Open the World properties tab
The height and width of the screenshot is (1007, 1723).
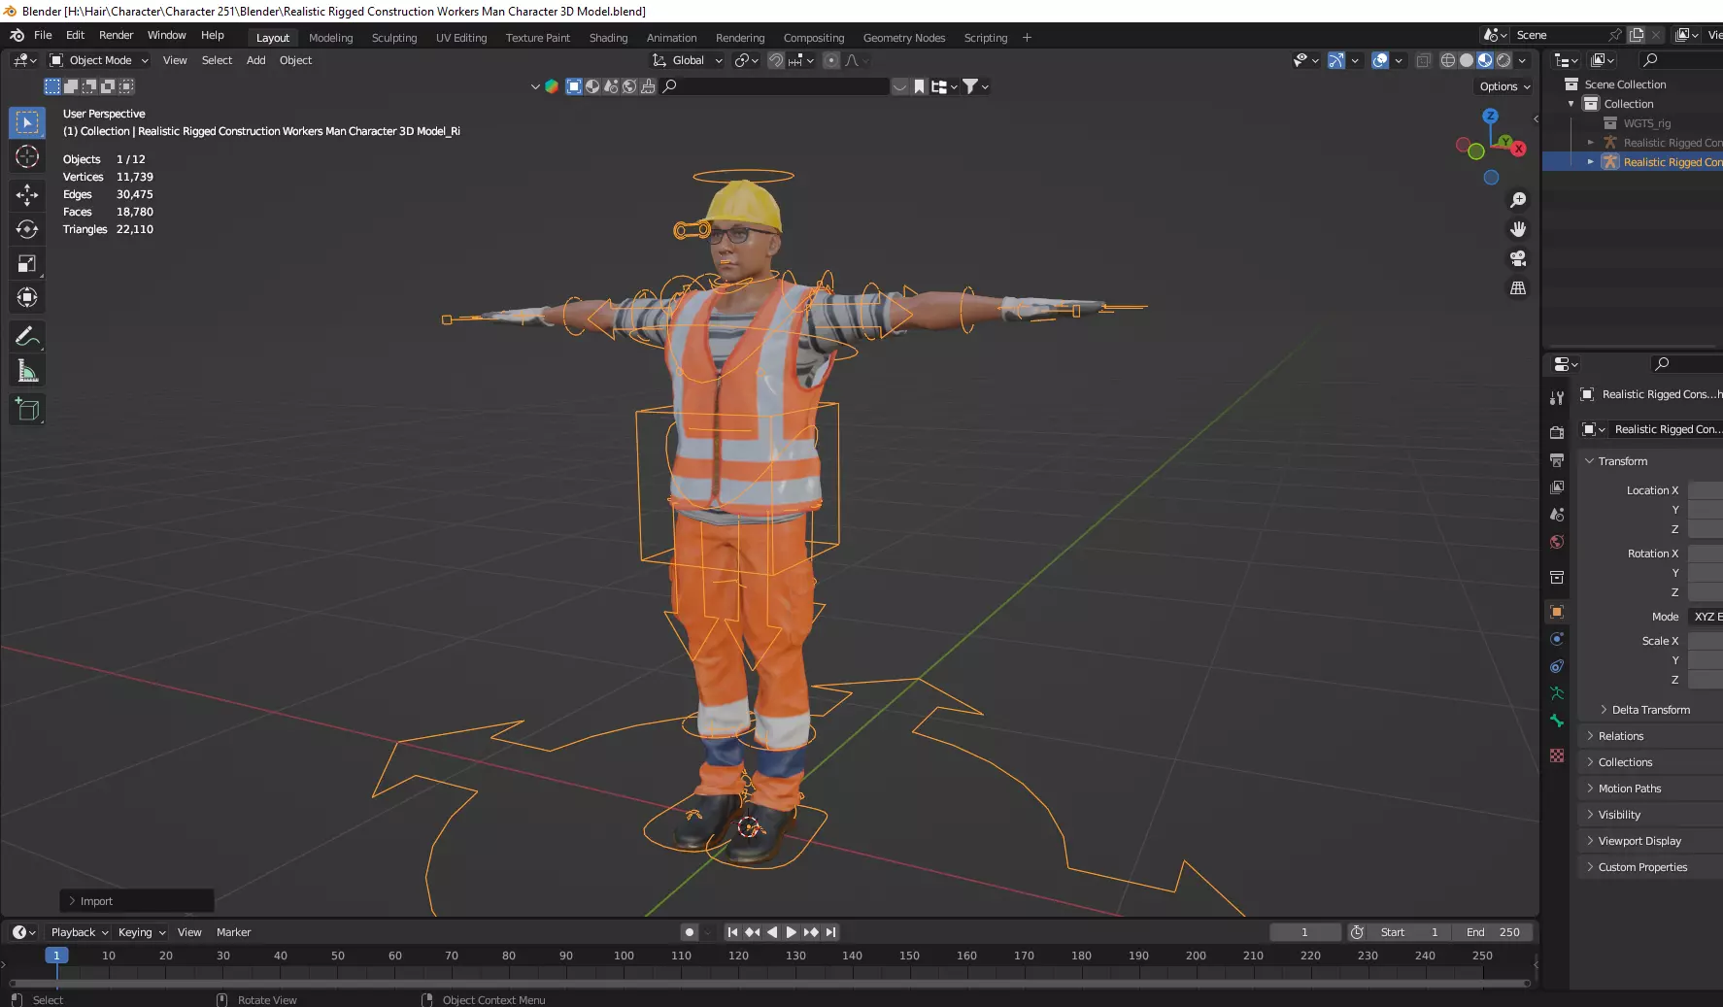click(x=1557, y=542)
